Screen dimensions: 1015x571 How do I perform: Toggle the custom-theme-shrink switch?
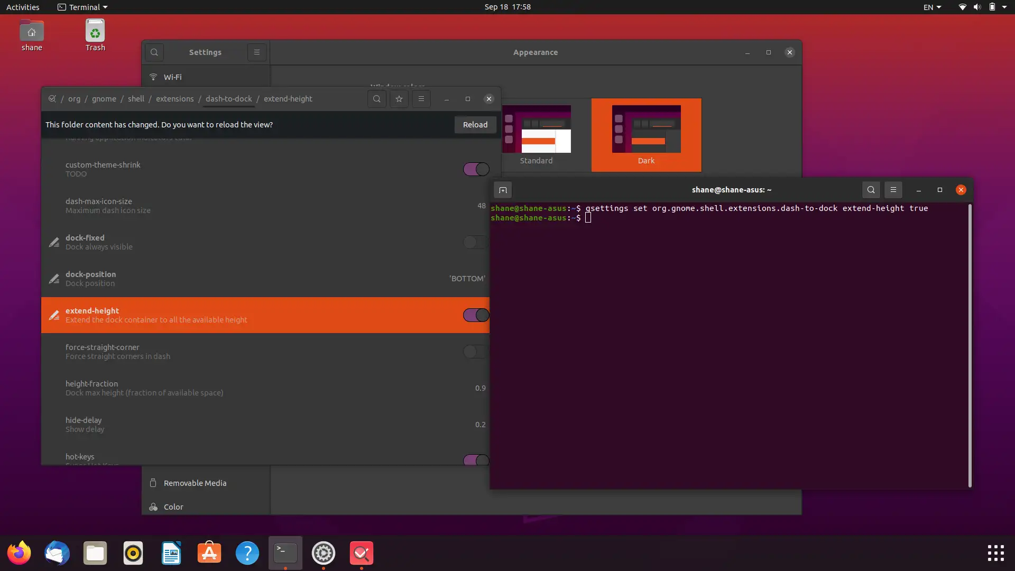(x=476, y=169)
